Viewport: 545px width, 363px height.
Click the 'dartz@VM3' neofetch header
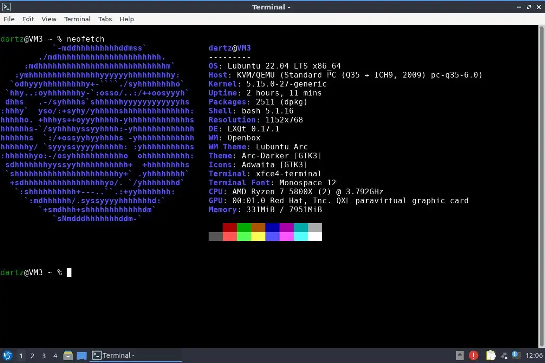pyautogui.click(x=230, y=48)
